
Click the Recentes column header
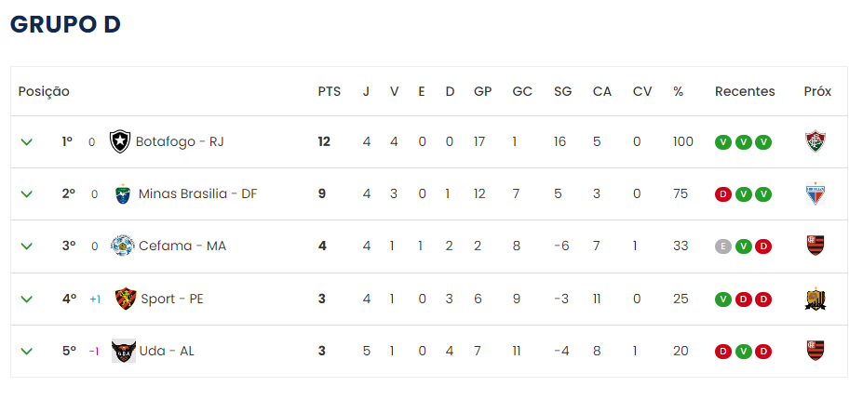click(x=745, y=91)
